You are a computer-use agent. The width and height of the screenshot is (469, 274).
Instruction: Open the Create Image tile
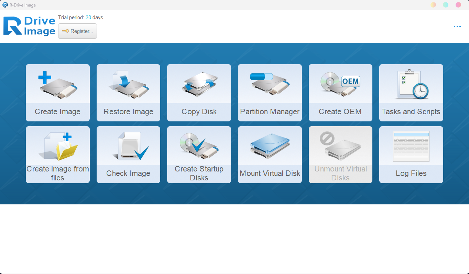(58, 93)
